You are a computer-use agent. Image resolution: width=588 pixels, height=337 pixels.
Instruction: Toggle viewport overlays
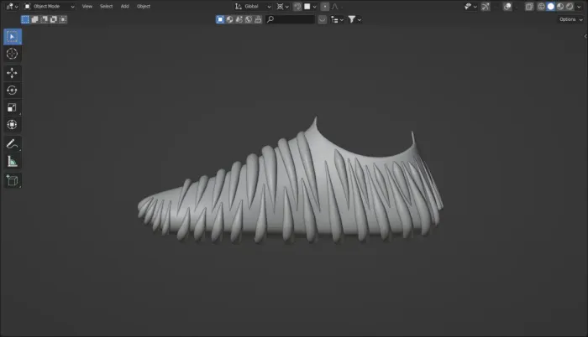coord(507,7)
